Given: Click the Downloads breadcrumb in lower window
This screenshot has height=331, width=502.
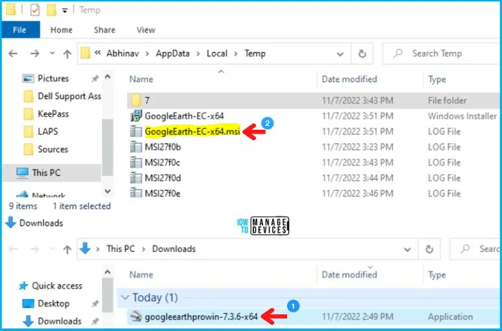Looking at the screenshot, I should click(174, 249).
